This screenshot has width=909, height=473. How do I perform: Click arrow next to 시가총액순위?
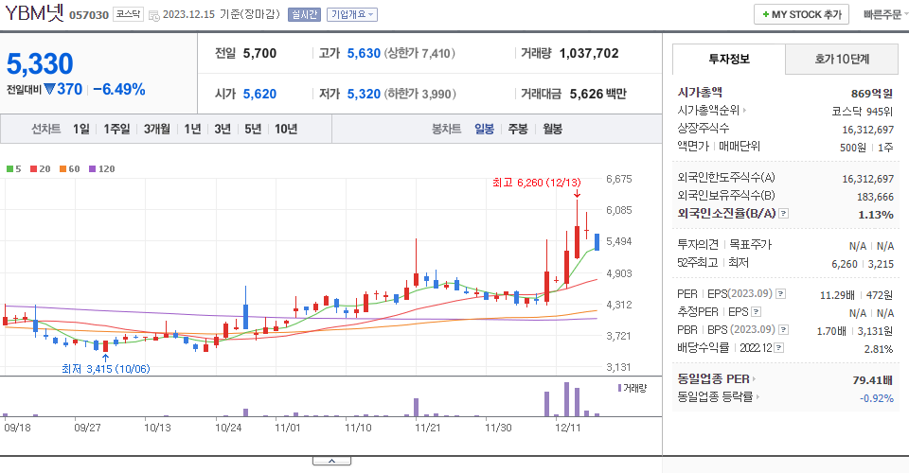pyautogui.click(x=744, y=110)
